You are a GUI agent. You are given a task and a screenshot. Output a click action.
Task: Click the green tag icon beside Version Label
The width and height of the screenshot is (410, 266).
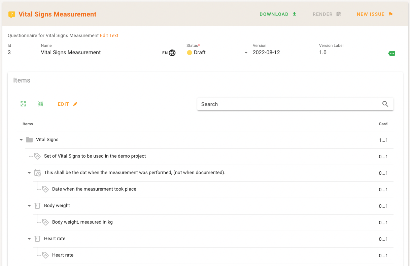tap(391, 53)
